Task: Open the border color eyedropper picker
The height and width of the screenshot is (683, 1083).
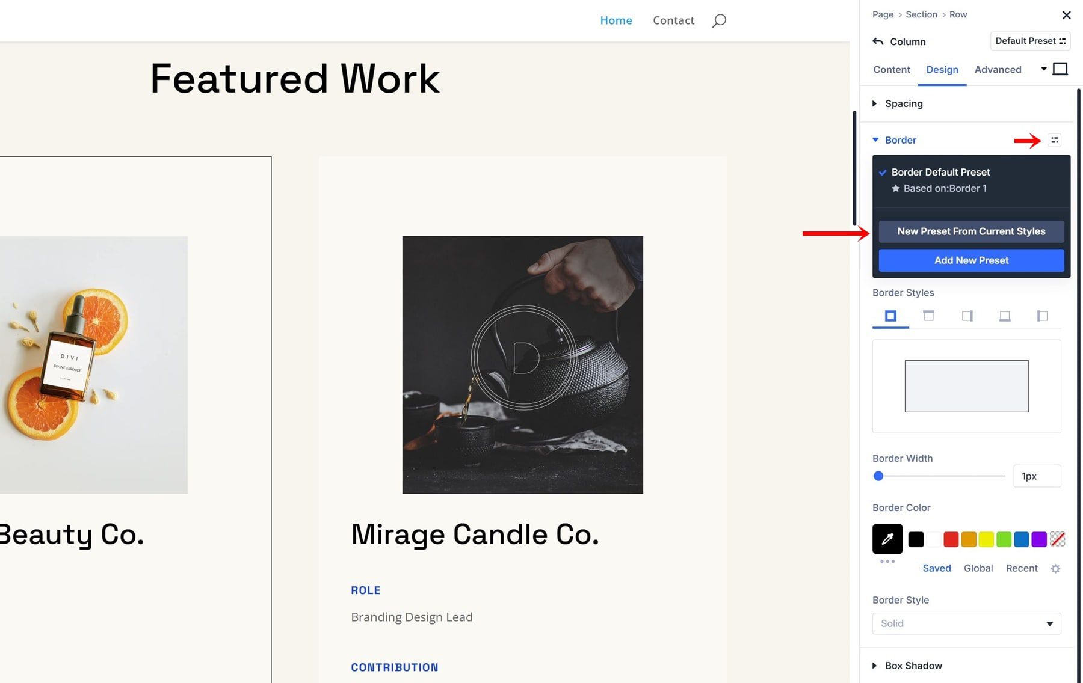Action: [887, 539]
